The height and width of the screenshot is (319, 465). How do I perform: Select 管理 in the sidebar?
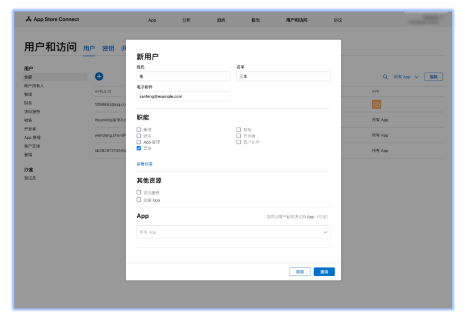click(x=28, y=94)
